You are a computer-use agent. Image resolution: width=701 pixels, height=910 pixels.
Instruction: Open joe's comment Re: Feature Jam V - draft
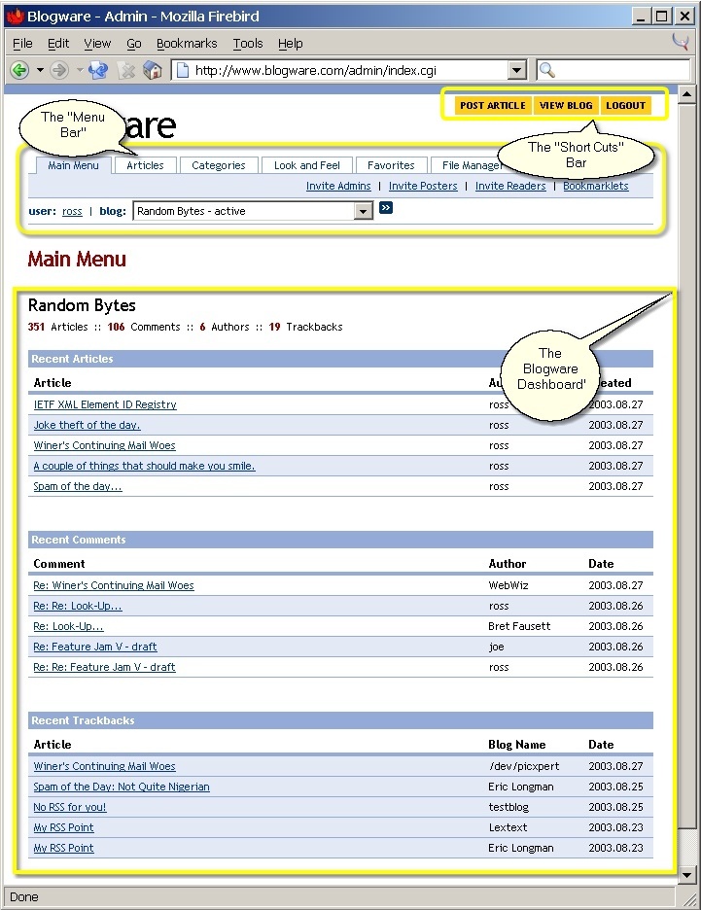(95, 647)
